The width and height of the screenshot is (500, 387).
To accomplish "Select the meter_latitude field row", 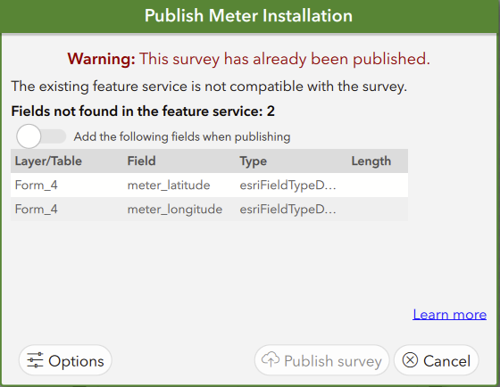I will click(x=209, y=185).
